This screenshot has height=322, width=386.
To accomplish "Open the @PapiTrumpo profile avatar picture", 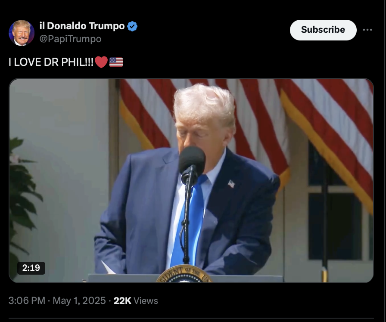I will [22, 33].
